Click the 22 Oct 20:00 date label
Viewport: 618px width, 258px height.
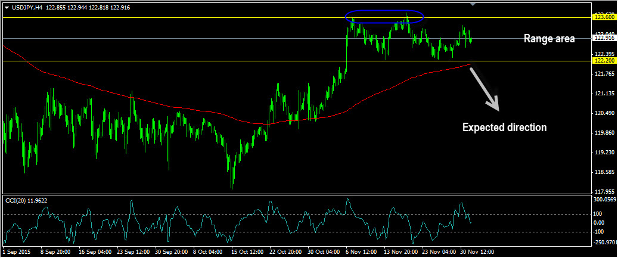pyautogui.click(x=286, y=251)
